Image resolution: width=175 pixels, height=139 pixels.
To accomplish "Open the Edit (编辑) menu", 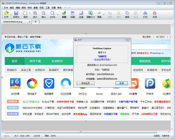I will pyautogui.click(x=18, y=8).
